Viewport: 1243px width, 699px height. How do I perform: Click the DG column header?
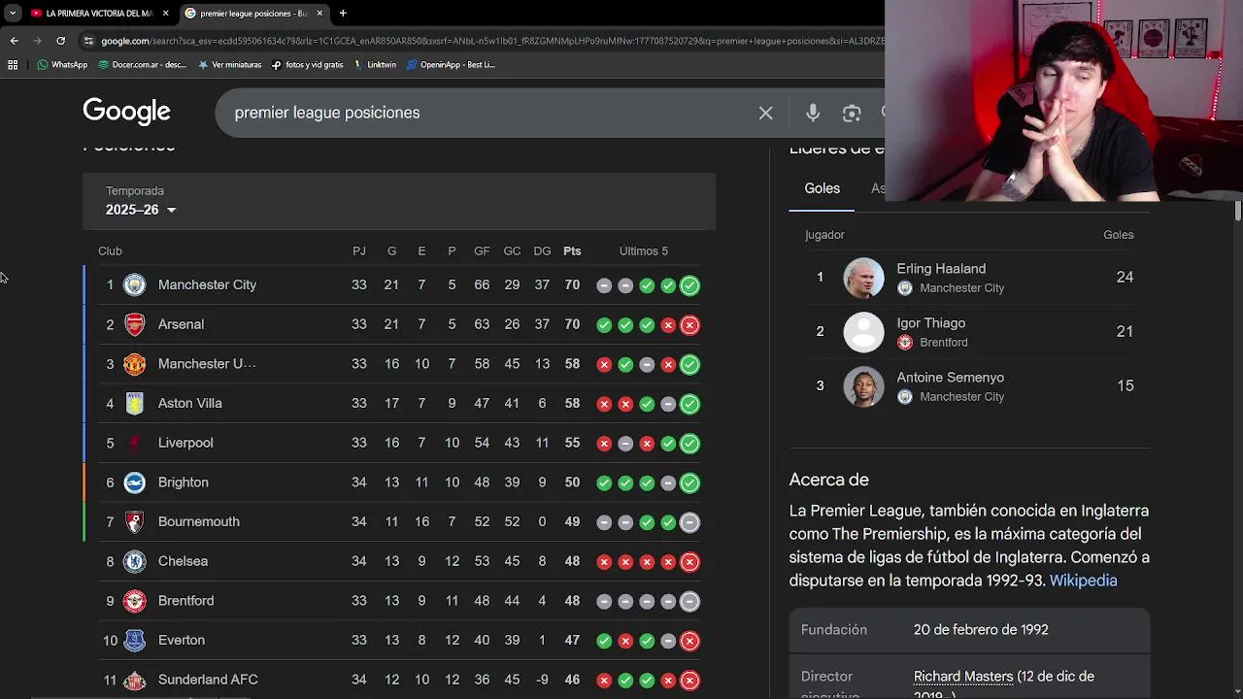click(x=542, y=251)
